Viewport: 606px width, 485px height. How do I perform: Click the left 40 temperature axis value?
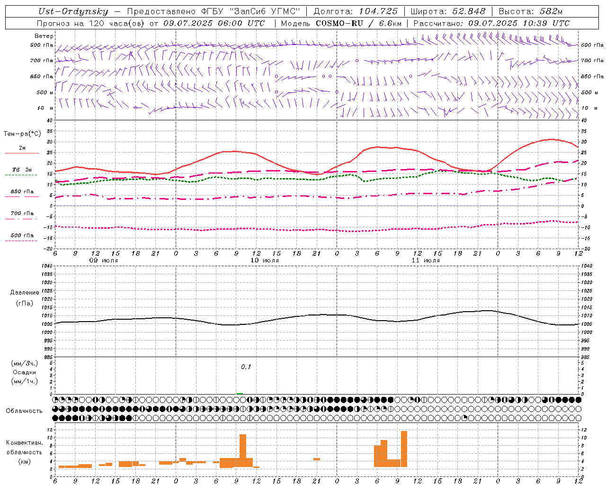pyautogui.click(x=49, y=121)
